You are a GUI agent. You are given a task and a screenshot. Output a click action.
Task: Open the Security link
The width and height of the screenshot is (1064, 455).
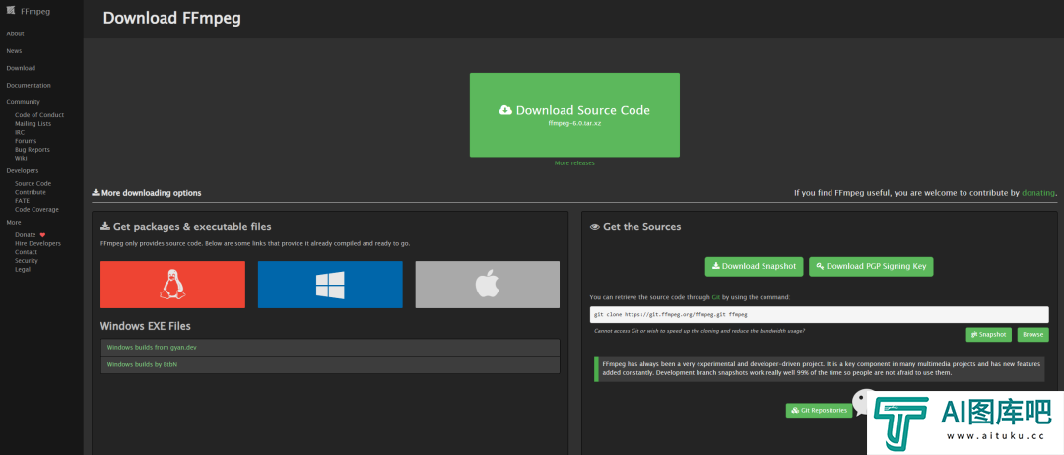27,260
